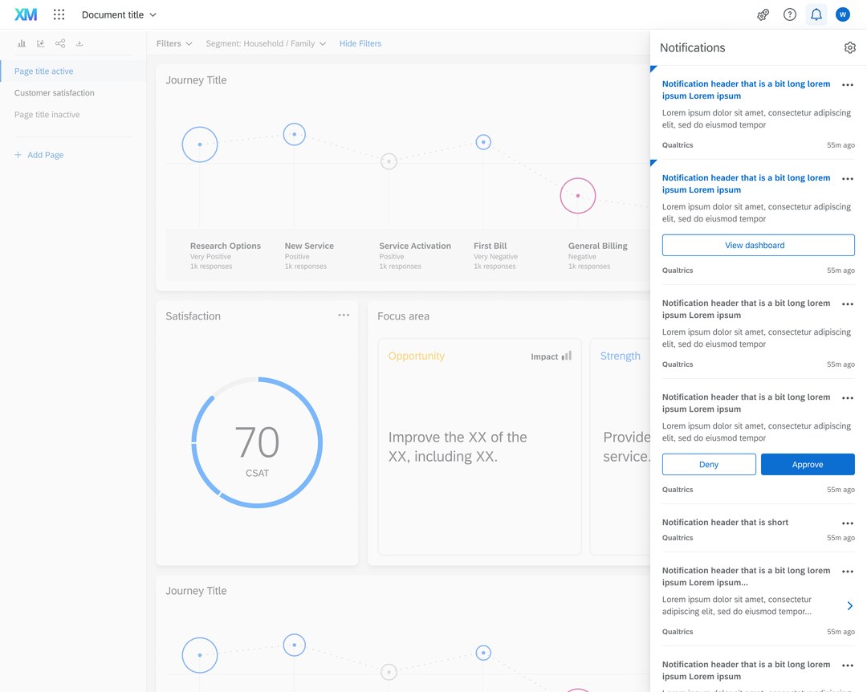Select New Service node in top journey chart
The height and width of the screenshot is (692, 867).
[x=294, y=134]
